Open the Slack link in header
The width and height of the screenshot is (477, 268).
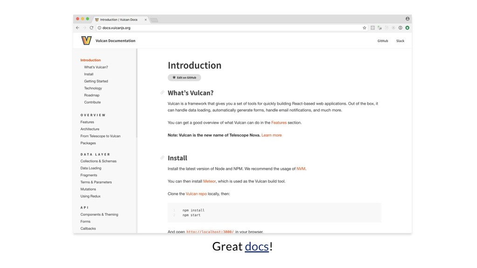tap(400, 41)
